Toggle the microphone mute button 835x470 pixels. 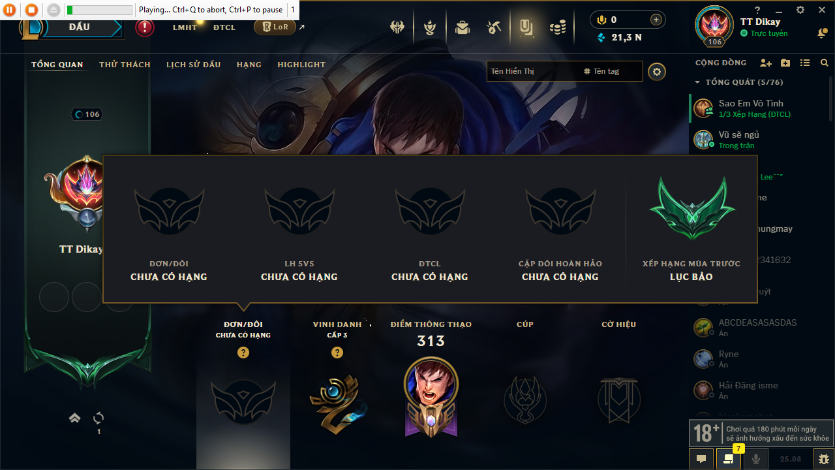click(756, 459)
